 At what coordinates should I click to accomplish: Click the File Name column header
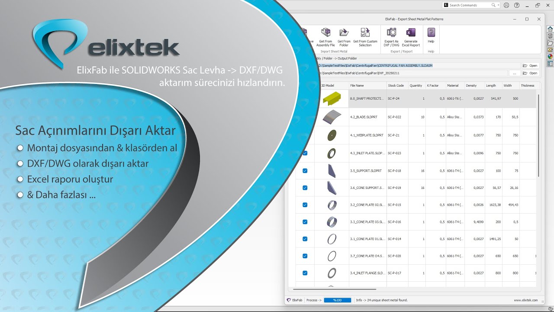tap(367, 85)
